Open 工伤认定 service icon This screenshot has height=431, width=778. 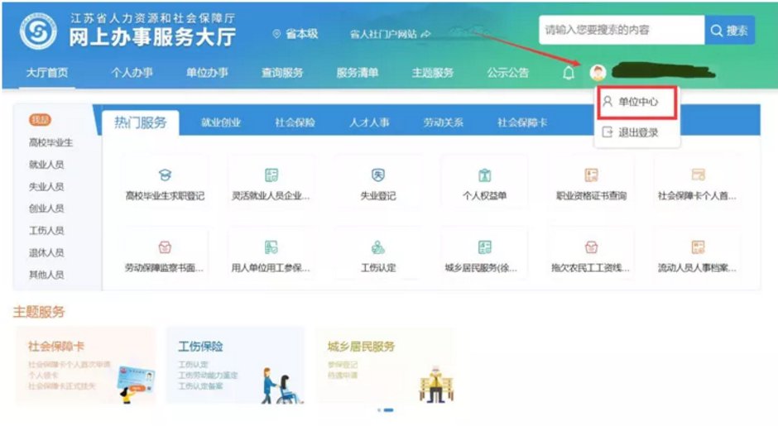click(x=377, y=247)
